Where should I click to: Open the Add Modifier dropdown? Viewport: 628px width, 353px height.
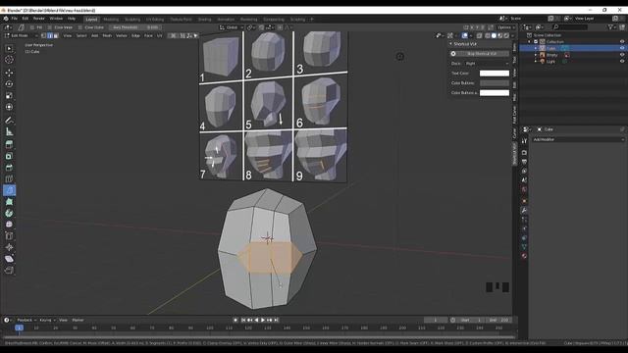(578, 139)
